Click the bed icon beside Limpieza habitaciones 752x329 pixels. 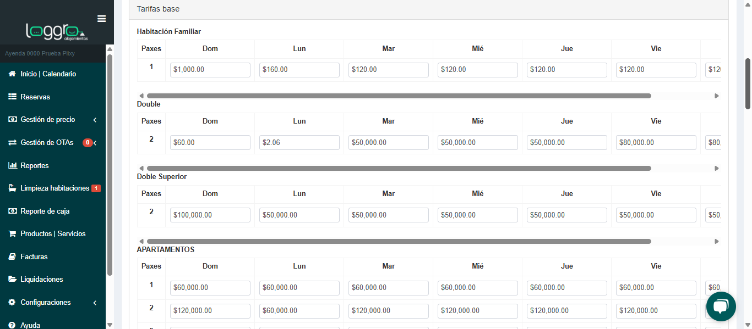tap(12, 188)
